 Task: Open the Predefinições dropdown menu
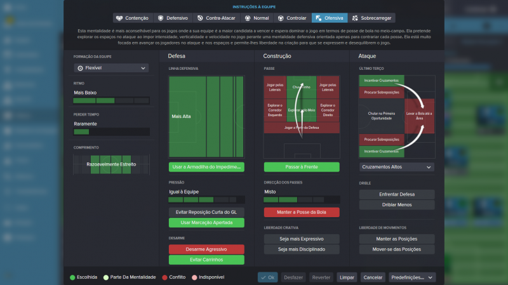tap(412, 277)
